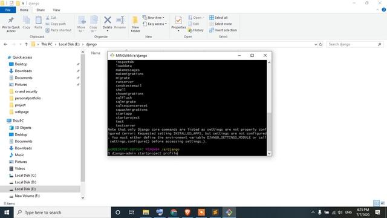
Task: Open the notification center icon
Action: point(377,213)
